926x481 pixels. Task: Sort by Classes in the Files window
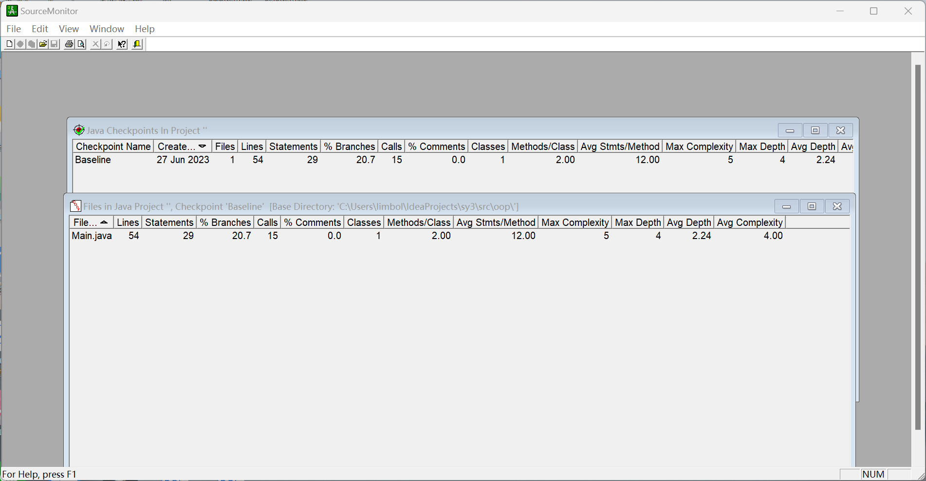click(364, 222)
